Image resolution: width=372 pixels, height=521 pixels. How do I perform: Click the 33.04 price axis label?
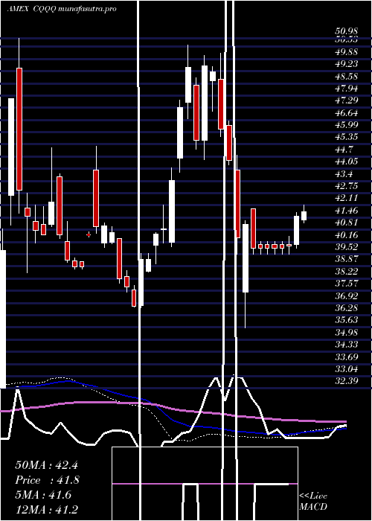click(x=347, y=369)
